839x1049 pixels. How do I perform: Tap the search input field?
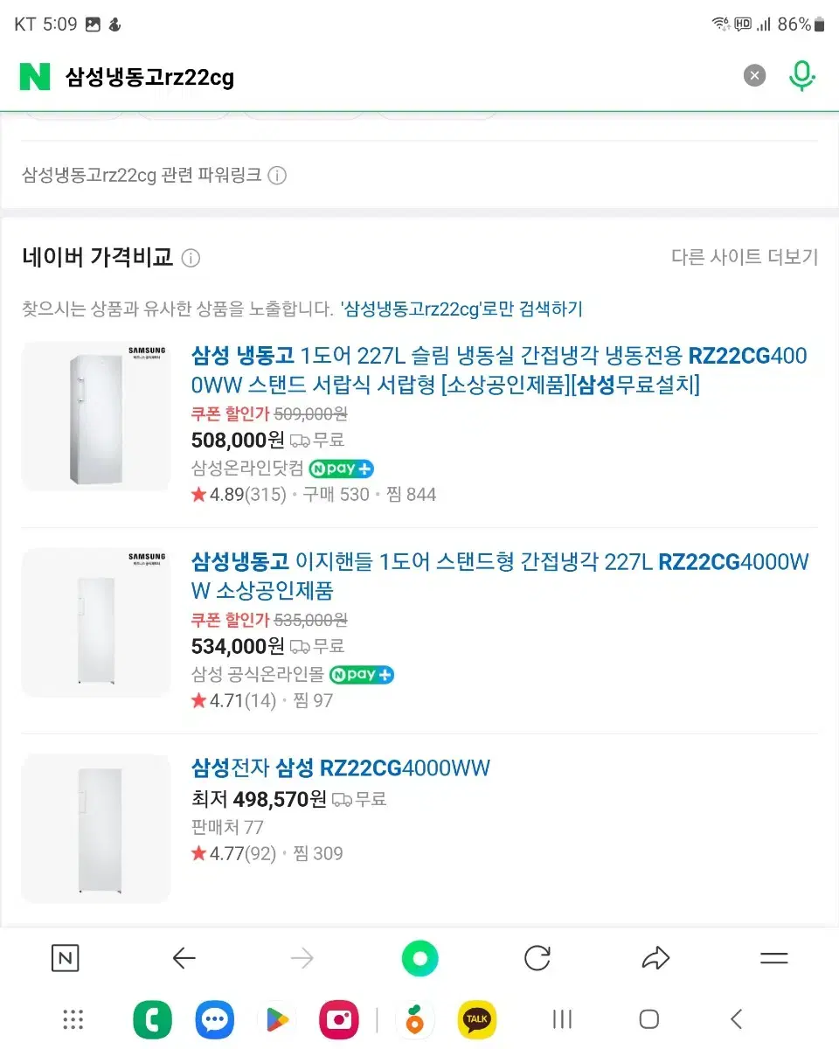click(393, 77)
